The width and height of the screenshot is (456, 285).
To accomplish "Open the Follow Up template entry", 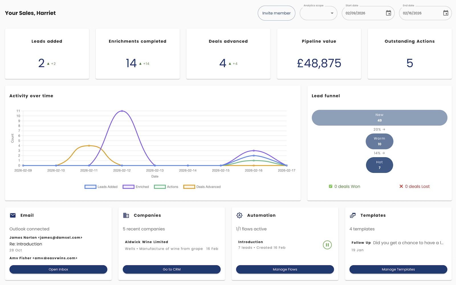I will [398, 246].
